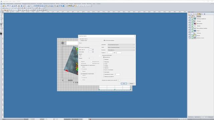Select the statistics source radio button at dialog top right
The height and width of the screenshot is (120, 214).
coord(104,40)
